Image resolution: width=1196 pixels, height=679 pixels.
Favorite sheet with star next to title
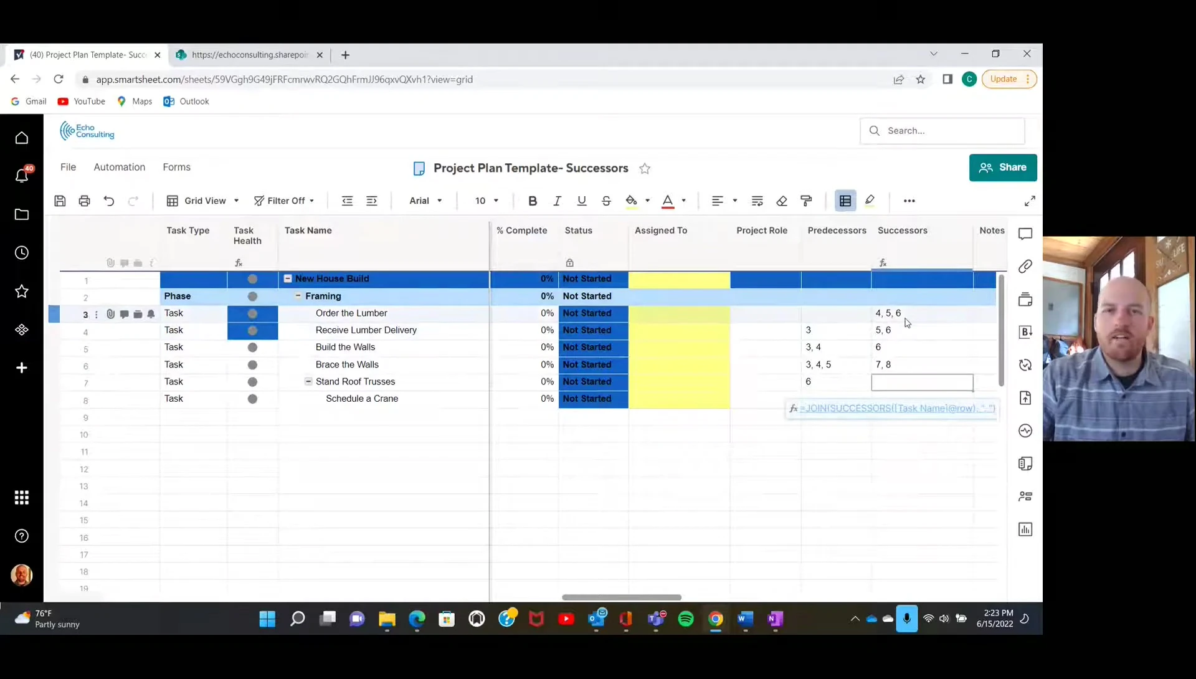click(645, 168)
